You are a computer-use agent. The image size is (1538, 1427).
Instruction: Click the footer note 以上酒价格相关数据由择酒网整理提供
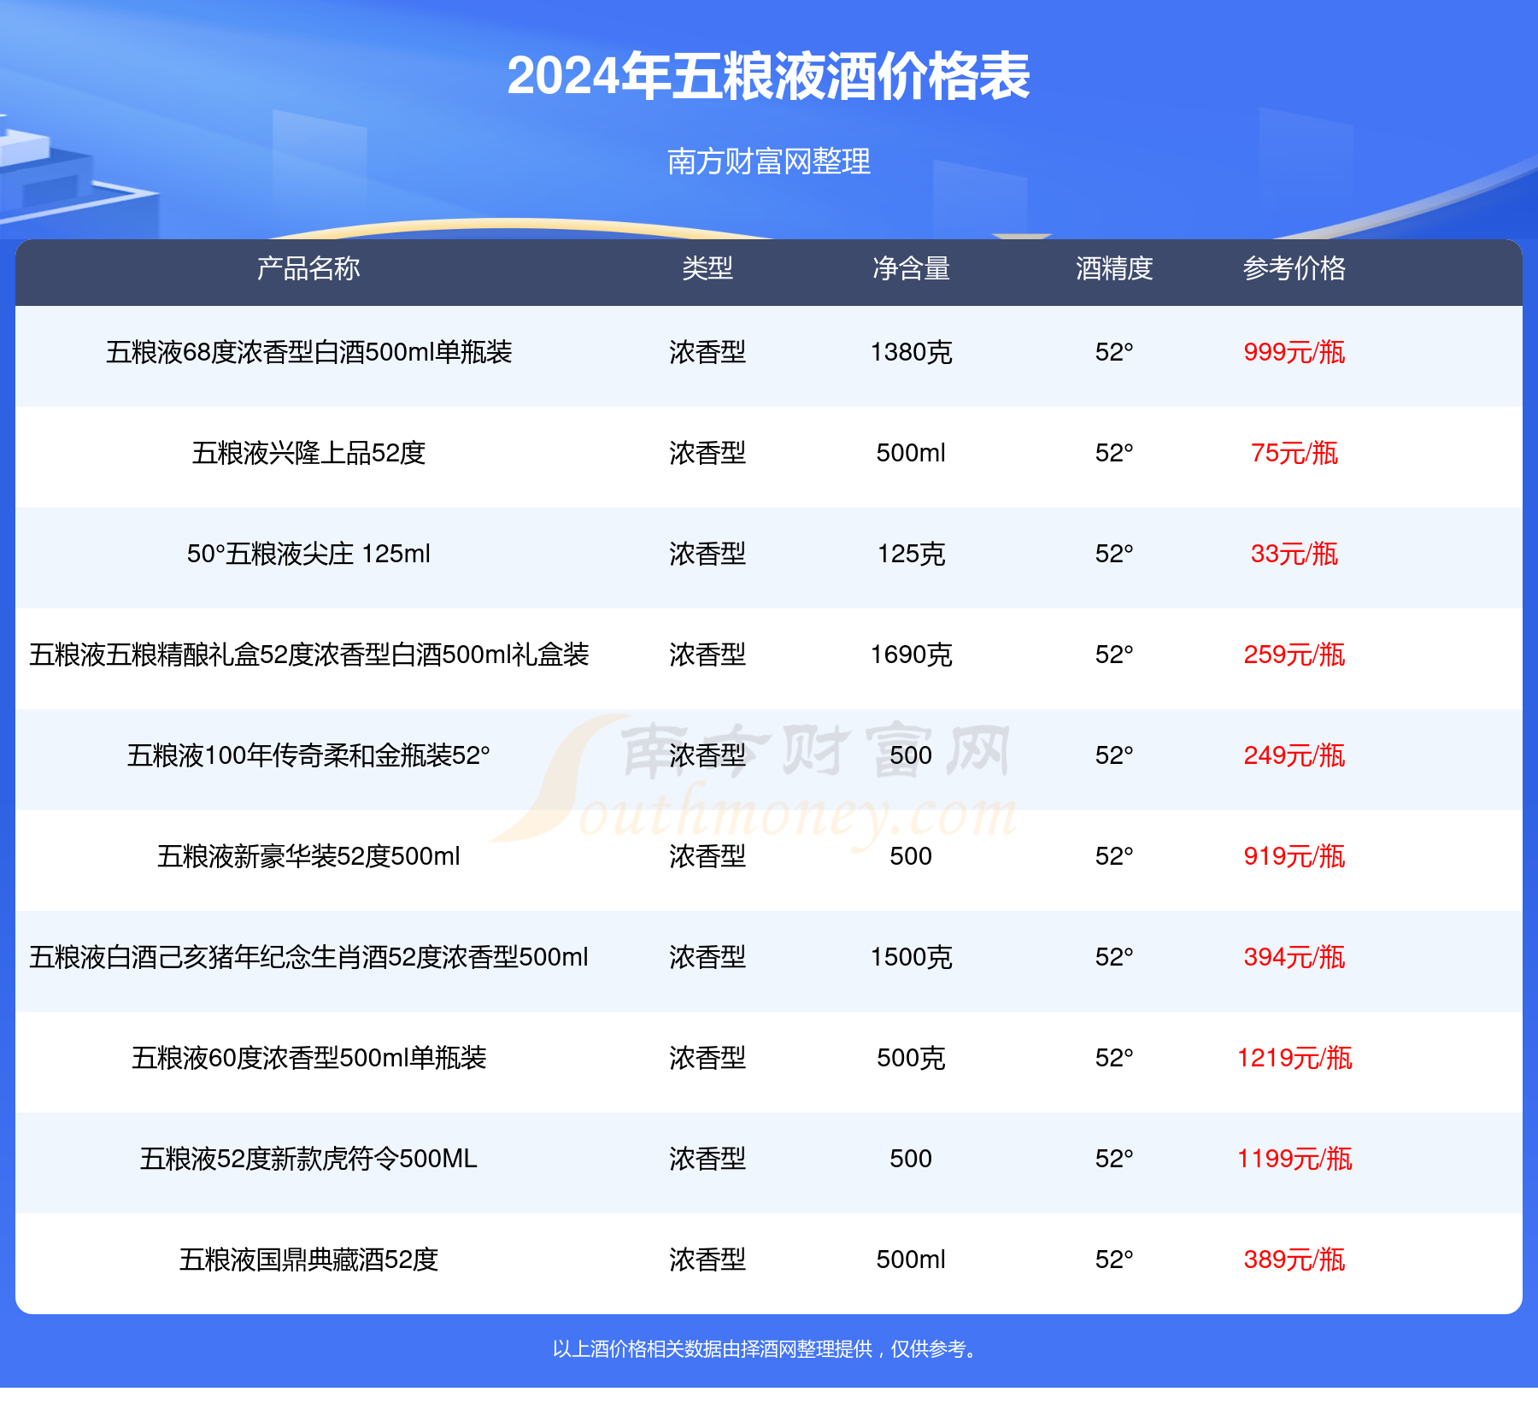(x=712, y=1349)
